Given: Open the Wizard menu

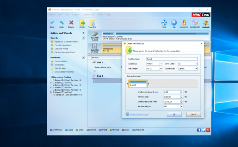Looking at the screenshot, I should [x=100, y=15].
